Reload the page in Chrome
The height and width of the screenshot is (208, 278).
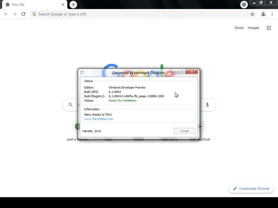23,14
